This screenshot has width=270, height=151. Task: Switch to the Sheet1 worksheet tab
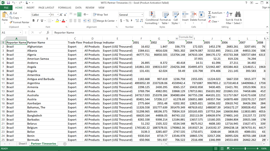click(23, 144)
